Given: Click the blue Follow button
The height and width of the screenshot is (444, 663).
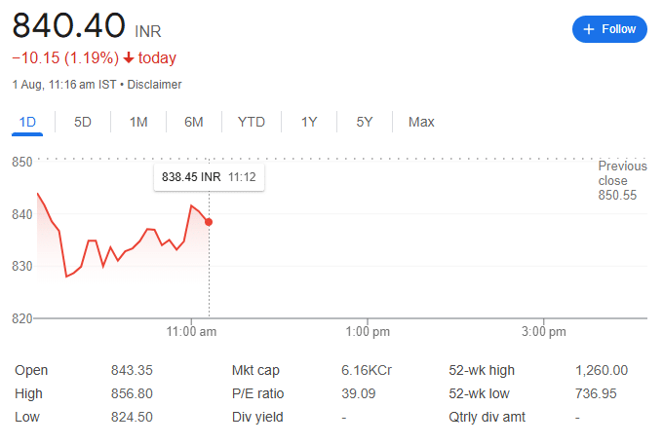Looking at the screenshot, I should [609, 29].
